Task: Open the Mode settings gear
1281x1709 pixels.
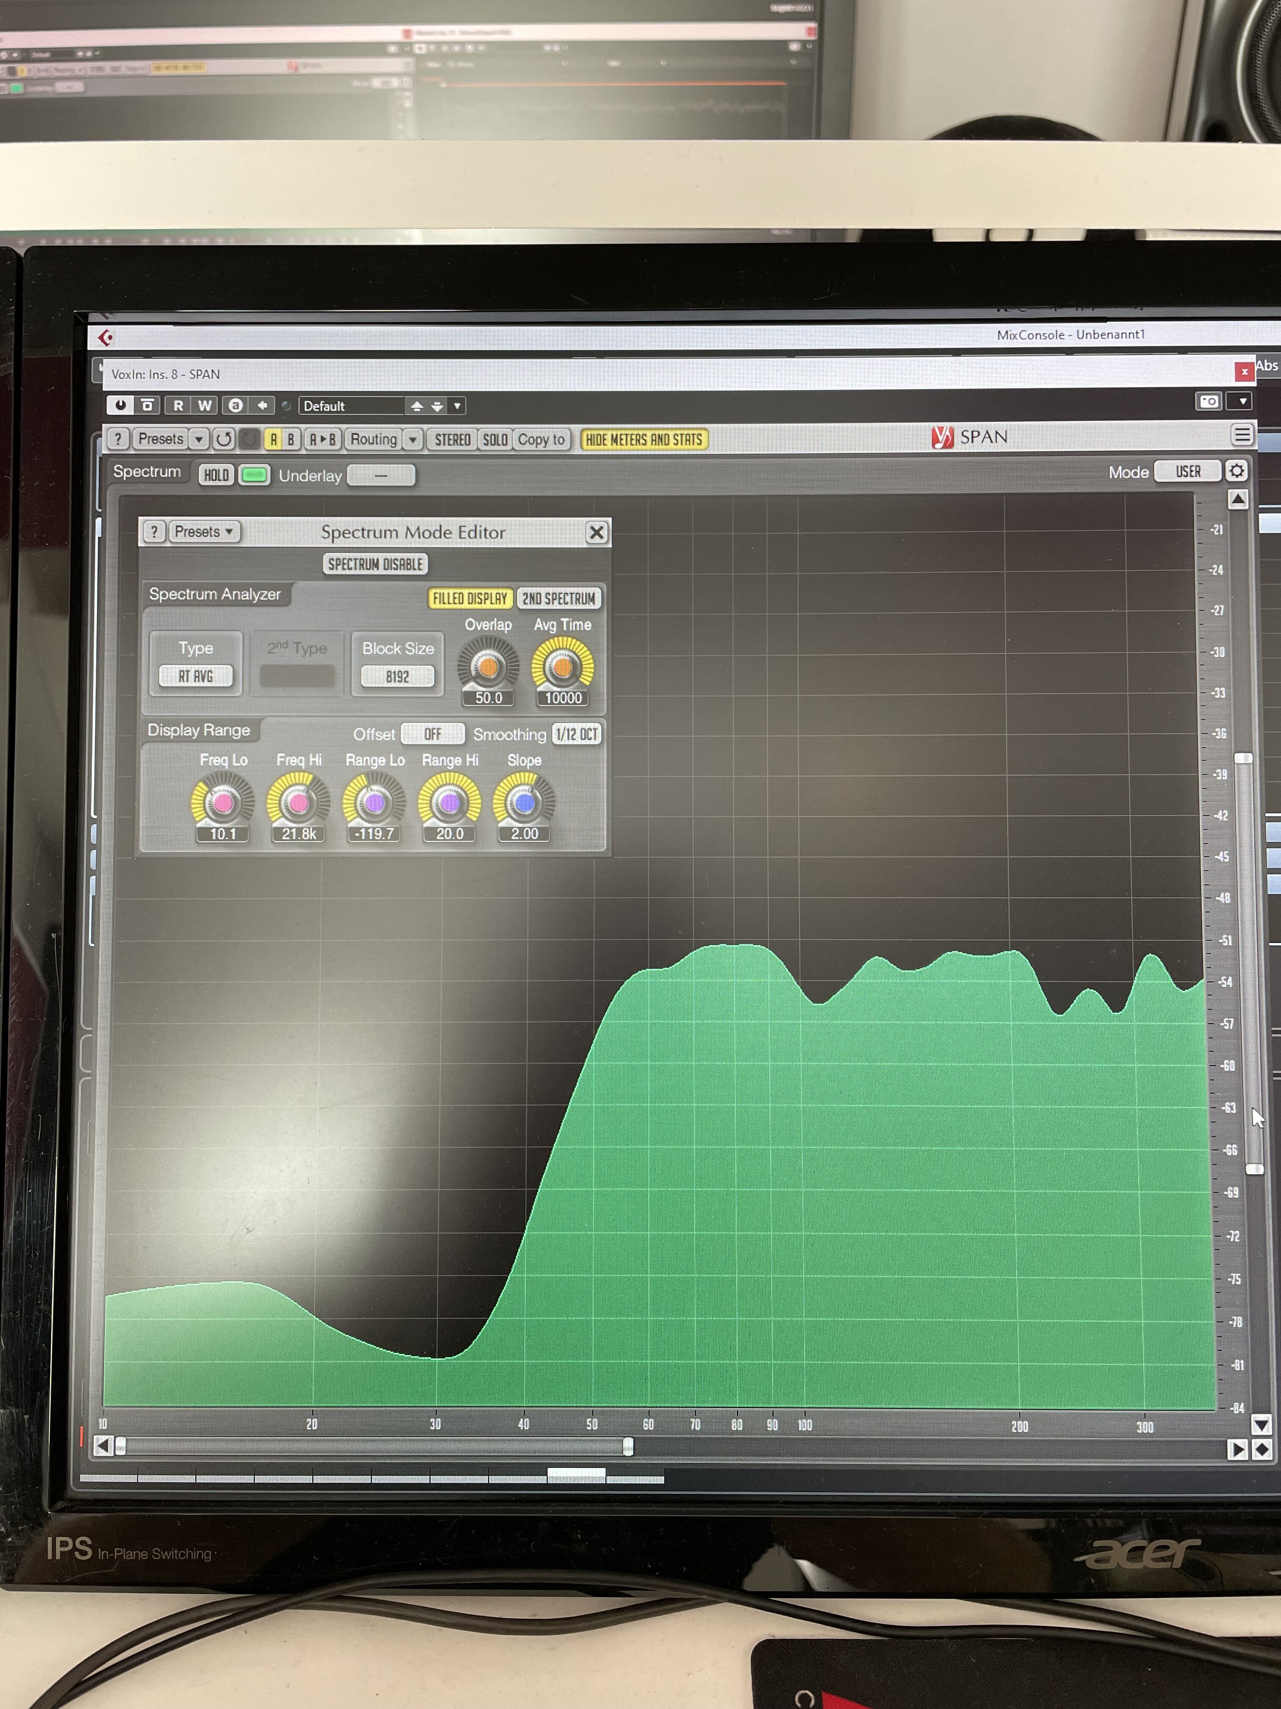Action: 1236,471
